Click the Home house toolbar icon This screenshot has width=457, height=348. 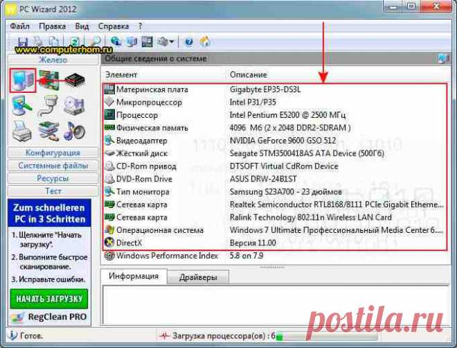pos(205,42)
